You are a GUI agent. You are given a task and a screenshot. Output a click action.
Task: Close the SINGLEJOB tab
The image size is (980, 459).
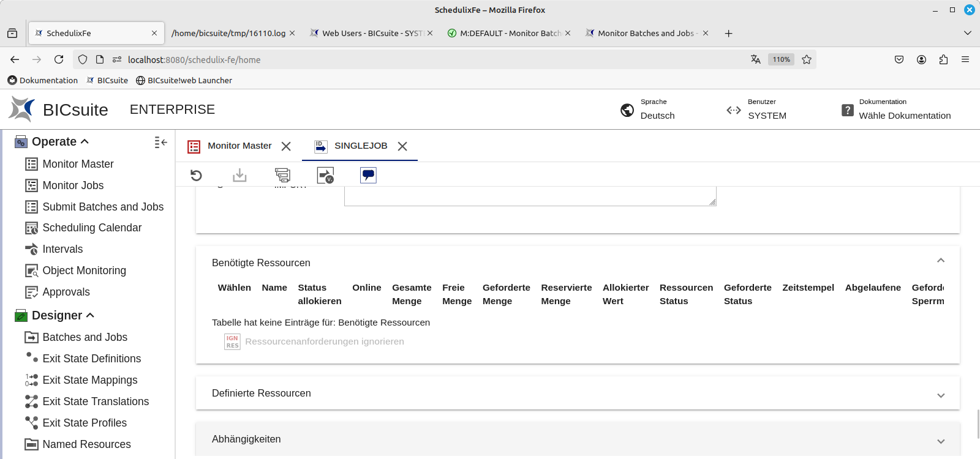click(x=402, y=146)
